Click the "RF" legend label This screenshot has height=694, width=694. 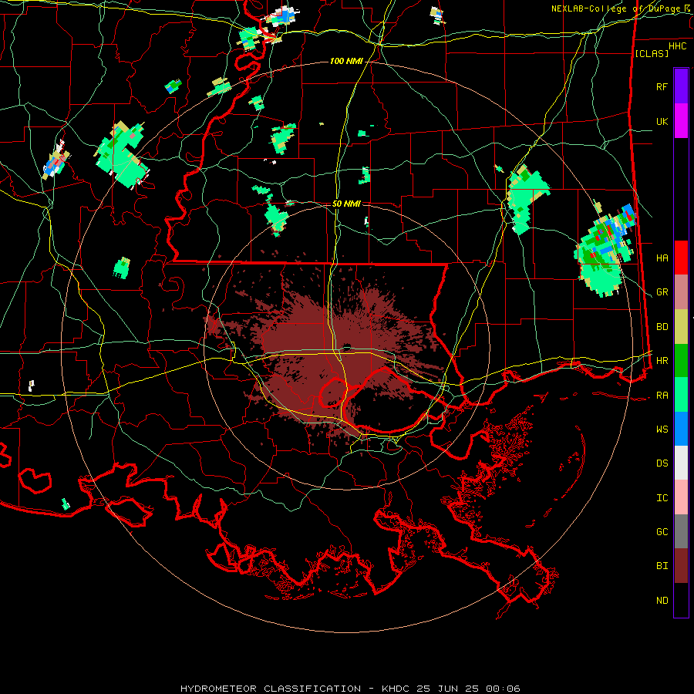pos(662,86)
